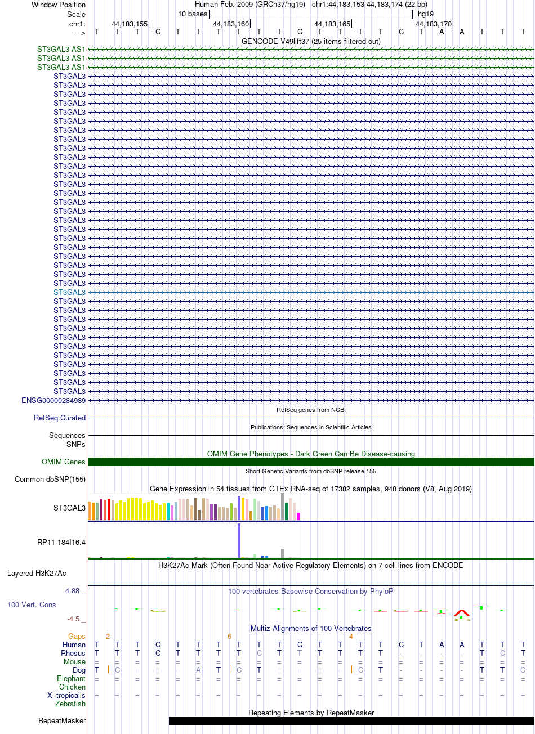Click the 10 bases scale bar
535x734 pixels.
coord(311,14)
